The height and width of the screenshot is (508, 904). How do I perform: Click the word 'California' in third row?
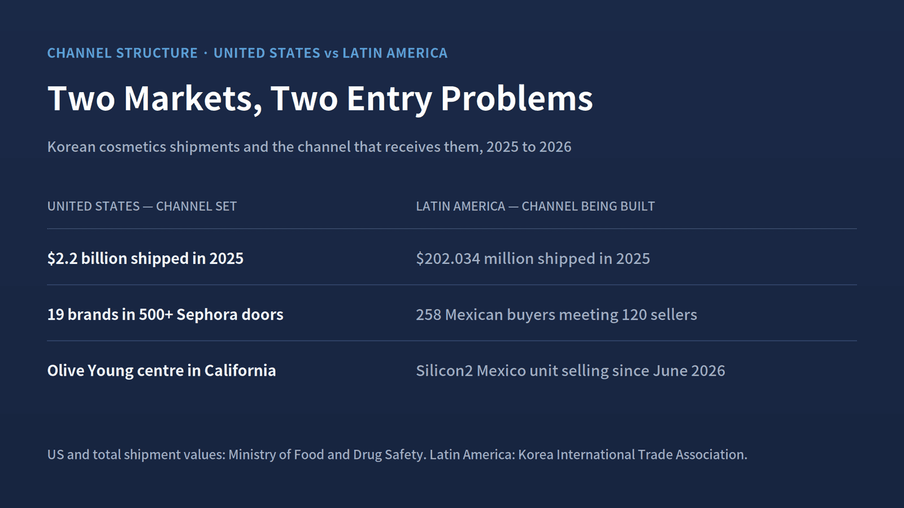tap(240, 371)
